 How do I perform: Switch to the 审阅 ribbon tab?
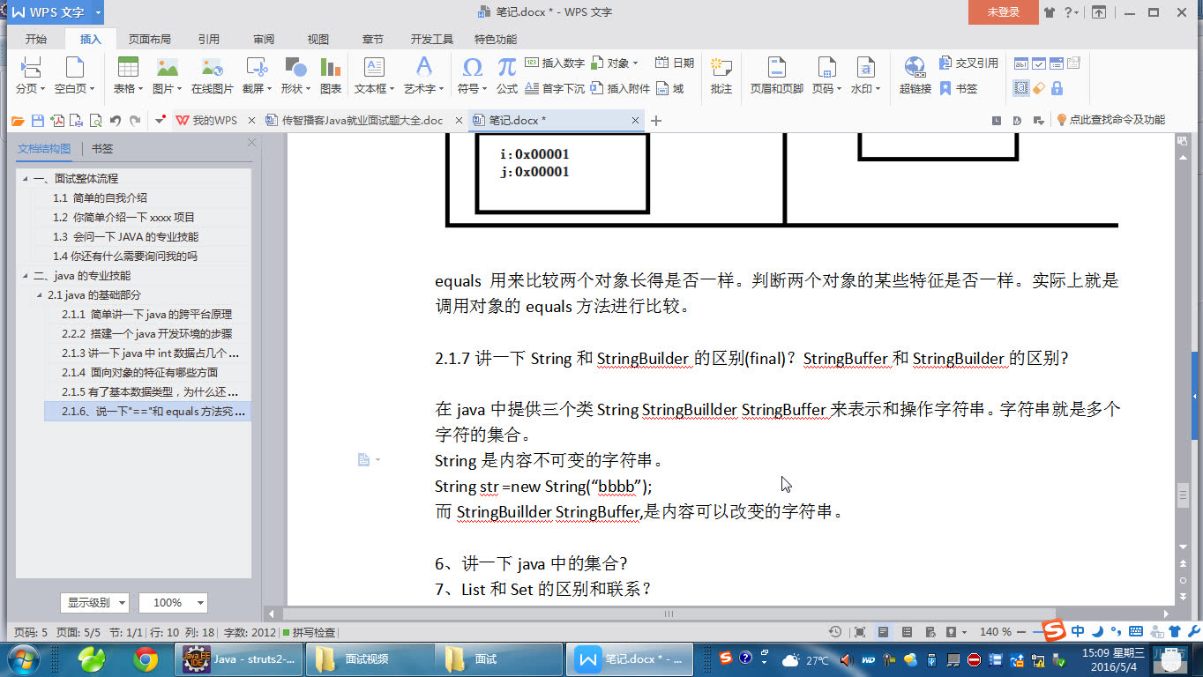click(264, 40)
